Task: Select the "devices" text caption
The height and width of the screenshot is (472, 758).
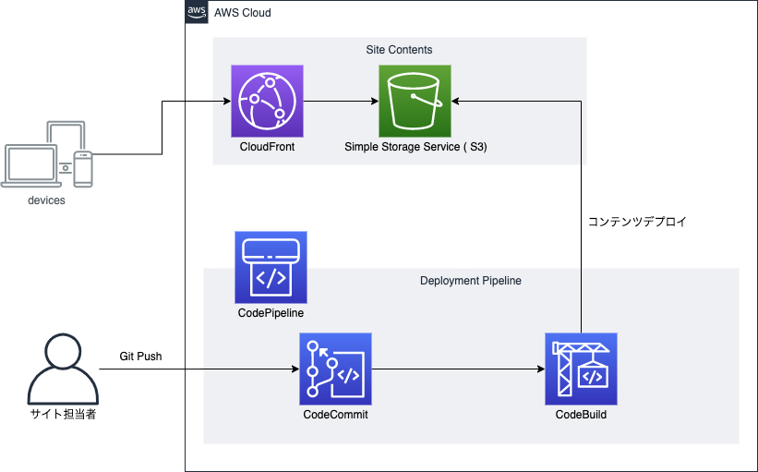Action: pos(46,200)
